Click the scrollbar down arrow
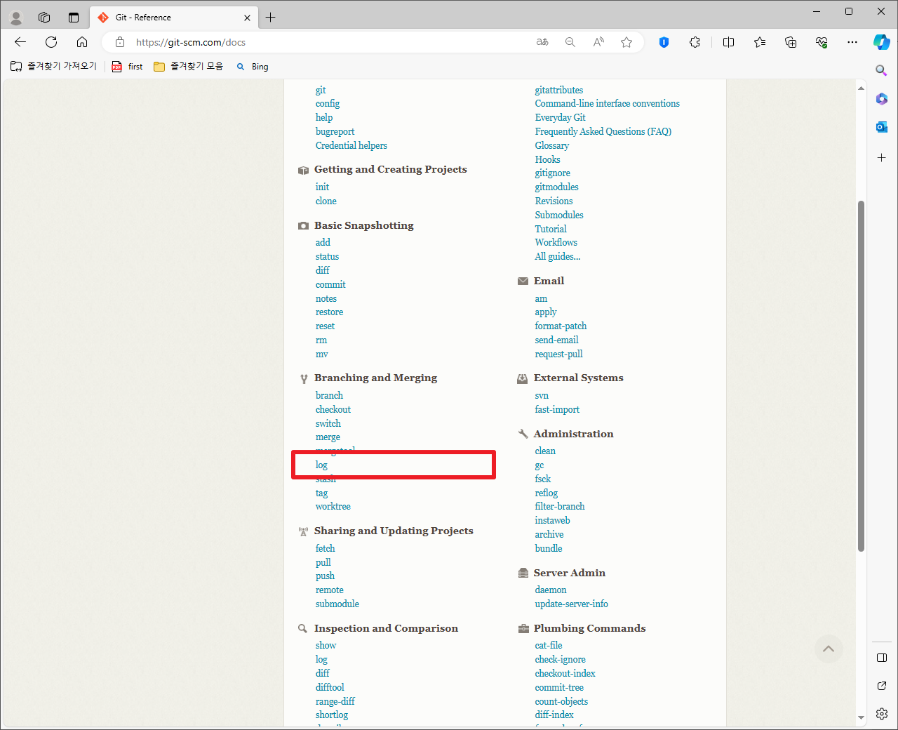The image size is (898, 730). [861, 718]
